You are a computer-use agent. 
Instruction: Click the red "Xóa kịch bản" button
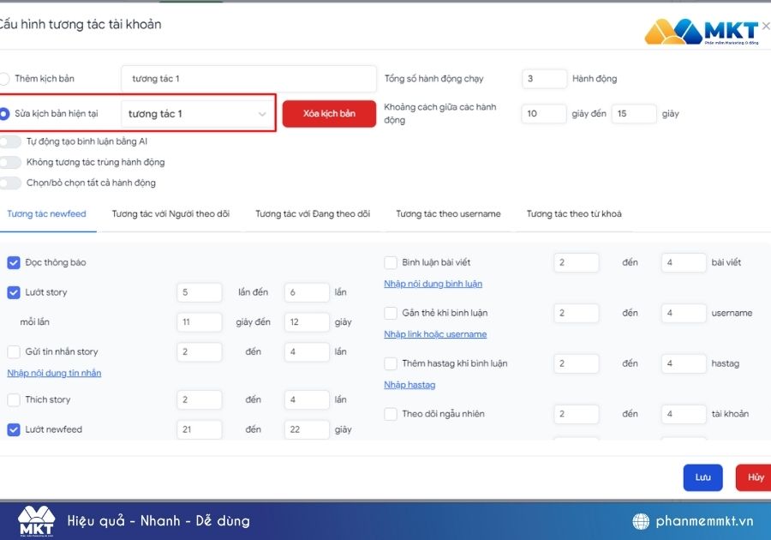[x=329, y=114]
